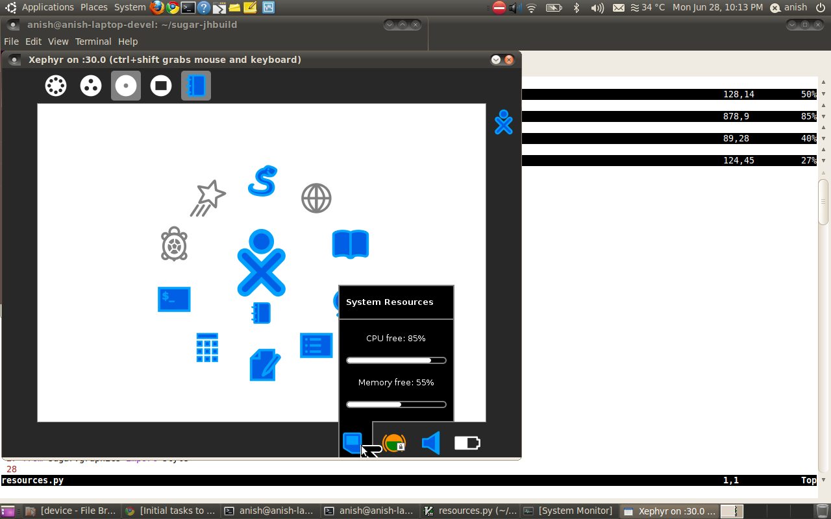Open the Terminal menu in menubar

93,42
